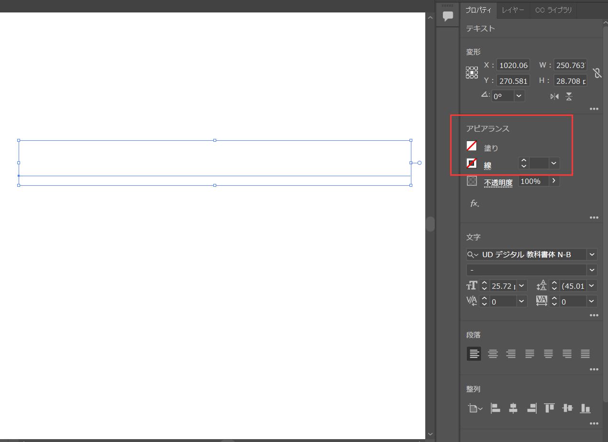Open the stroke weight dropdown
Image resolution: width=608 pixels, height=442 pixels.
coord(553,163)
